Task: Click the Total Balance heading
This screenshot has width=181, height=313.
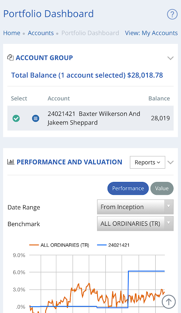Action: 87,75
